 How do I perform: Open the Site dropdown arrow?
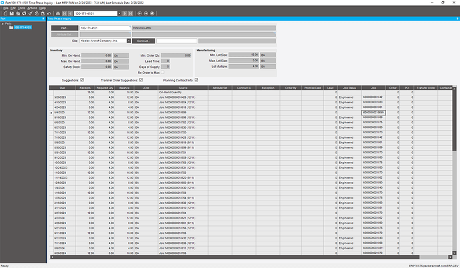pyautogui.click(x=129, y=41)
